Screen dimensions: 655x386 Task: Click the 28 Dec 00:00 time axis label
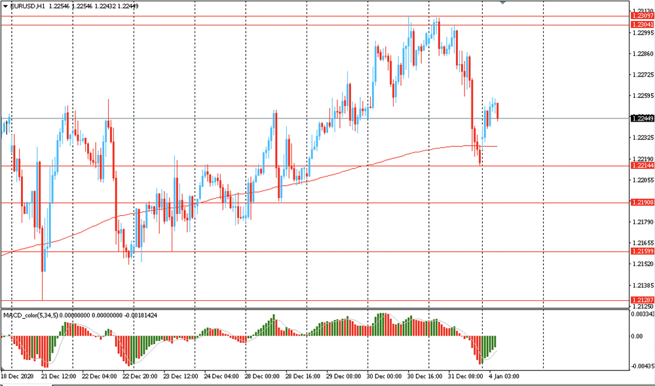[263, 376]
